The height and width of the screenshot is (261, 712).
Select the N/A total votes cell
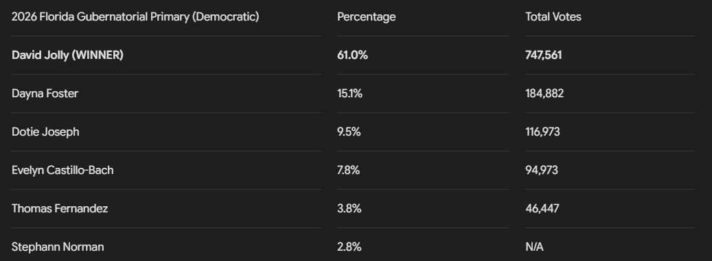534,247
